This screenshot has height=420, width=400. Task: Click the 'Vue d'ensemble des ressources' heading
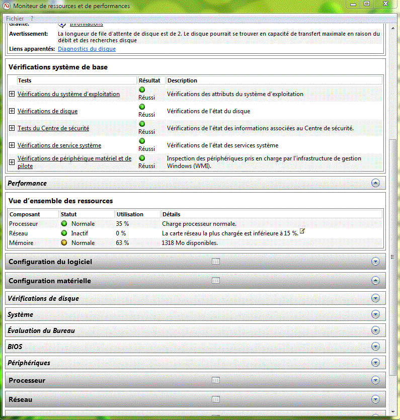click(60, 201)
